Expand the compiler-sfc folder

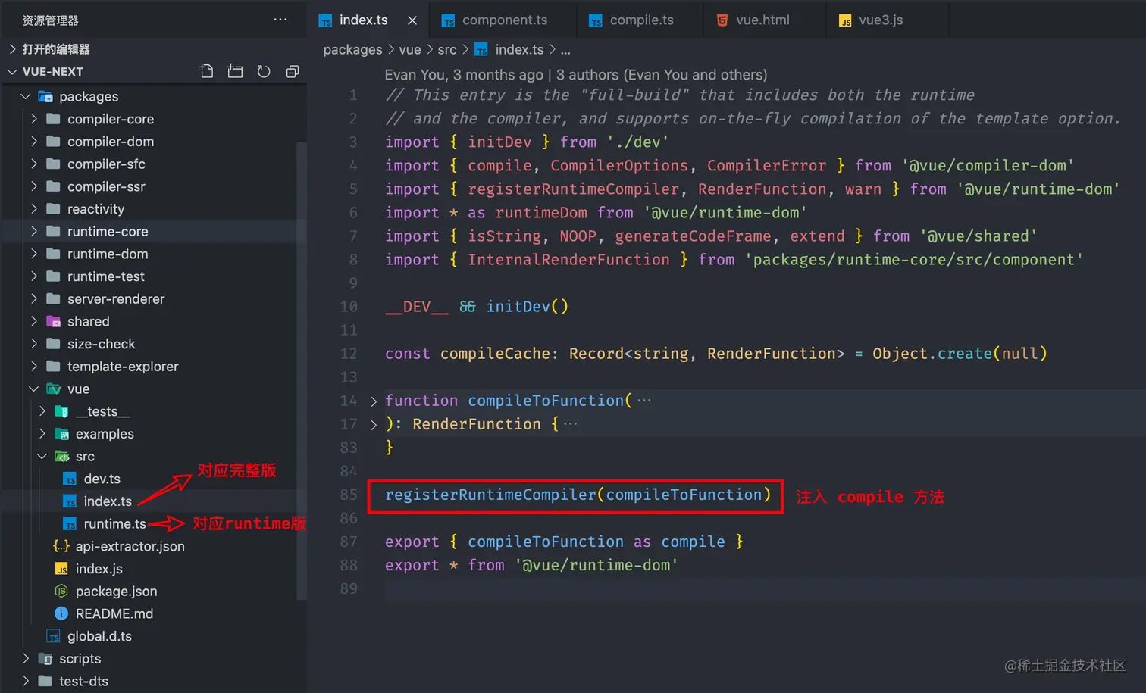click(34, 164)
